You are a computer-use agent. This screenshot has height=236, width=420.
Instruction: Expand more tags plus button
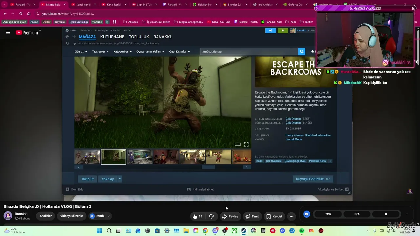point(330,161)
